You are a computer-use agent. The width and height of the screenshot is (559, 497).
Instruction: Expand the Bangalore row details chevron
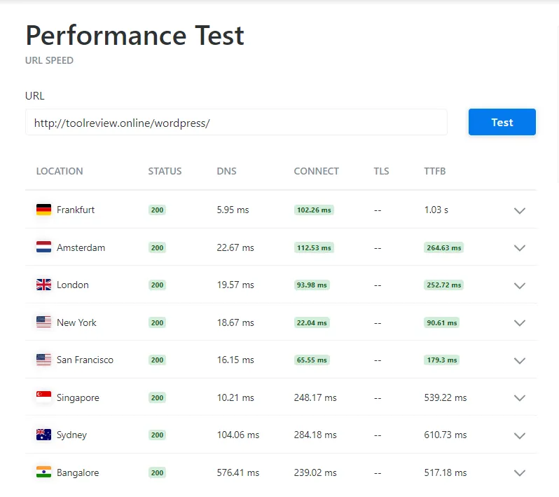[x=520, y=473]
